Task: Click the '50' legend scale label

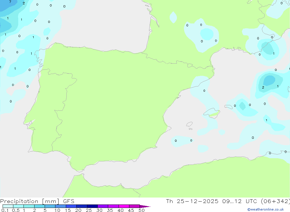Action: tap(142, 210)
